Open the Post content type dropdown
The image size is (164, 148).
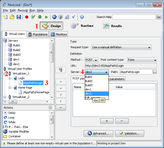point(142,60)
